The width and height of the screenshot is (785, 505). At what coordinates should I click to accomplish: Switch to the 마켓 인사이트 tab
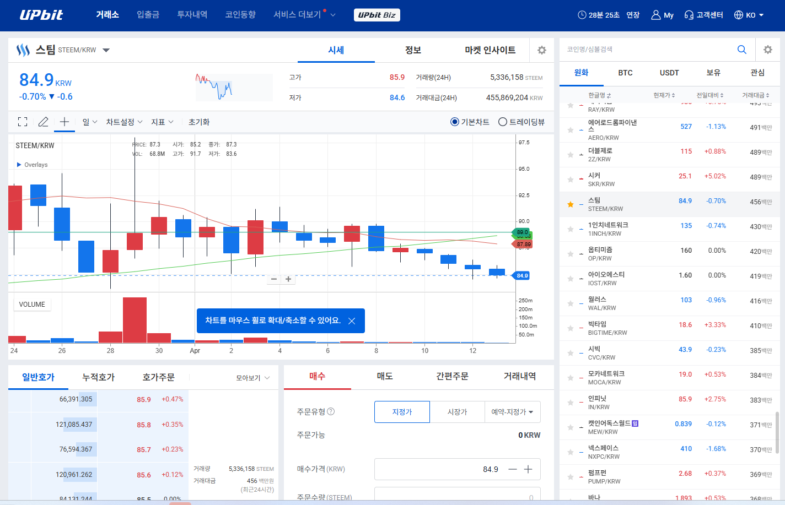[x=490, y=50]
